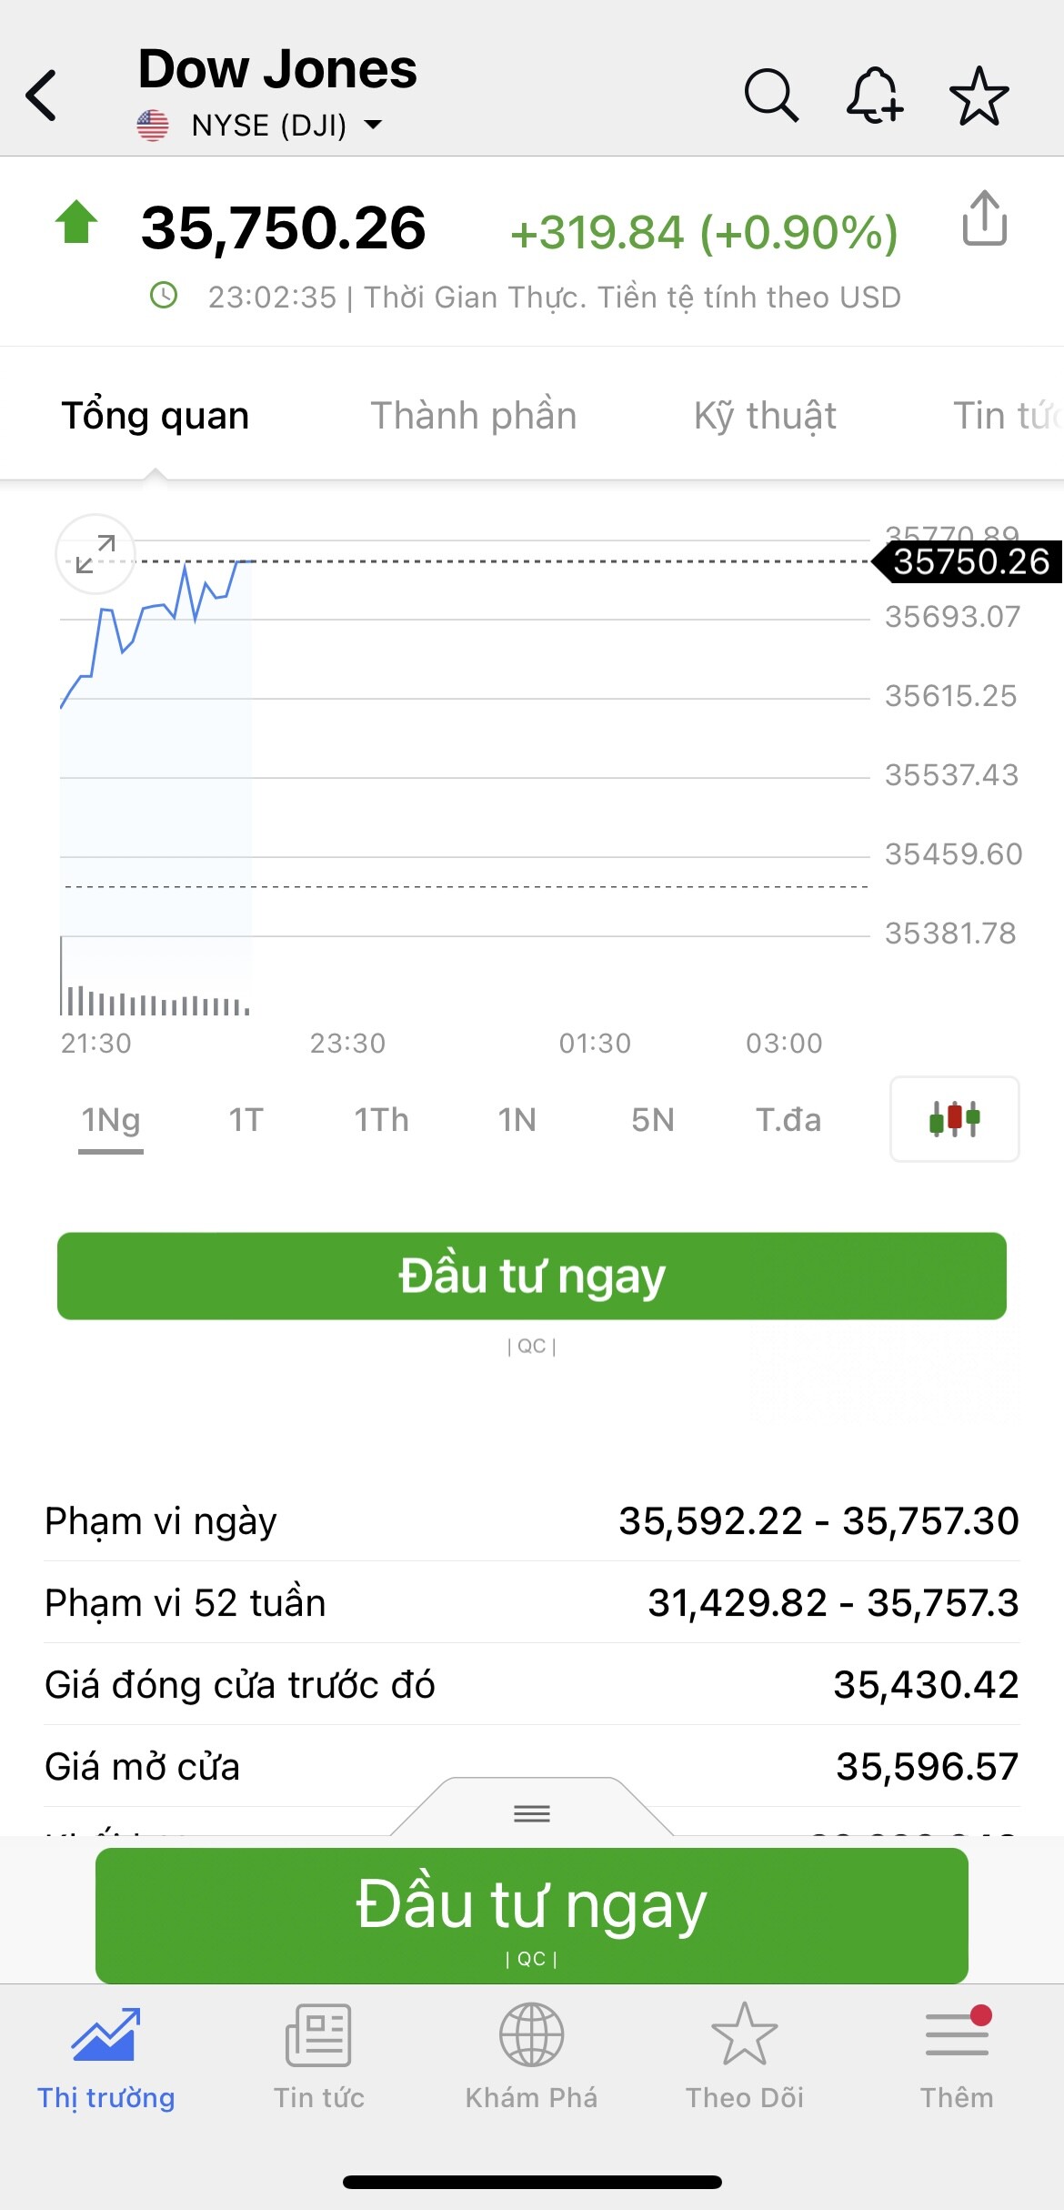Expand the chart to fullscreen
This screenshot has height=2210, width=1064.
pyautogui.click(x=95, y=554)
